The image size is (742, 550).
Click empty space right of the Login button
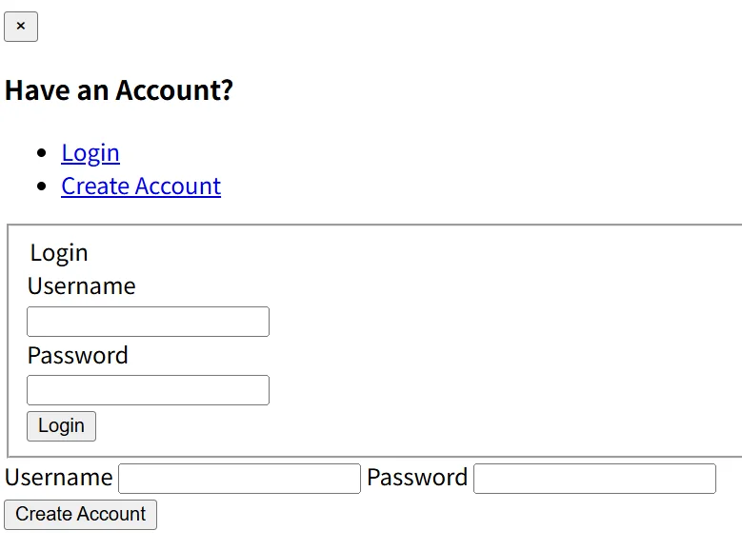[x=381, y=426]
